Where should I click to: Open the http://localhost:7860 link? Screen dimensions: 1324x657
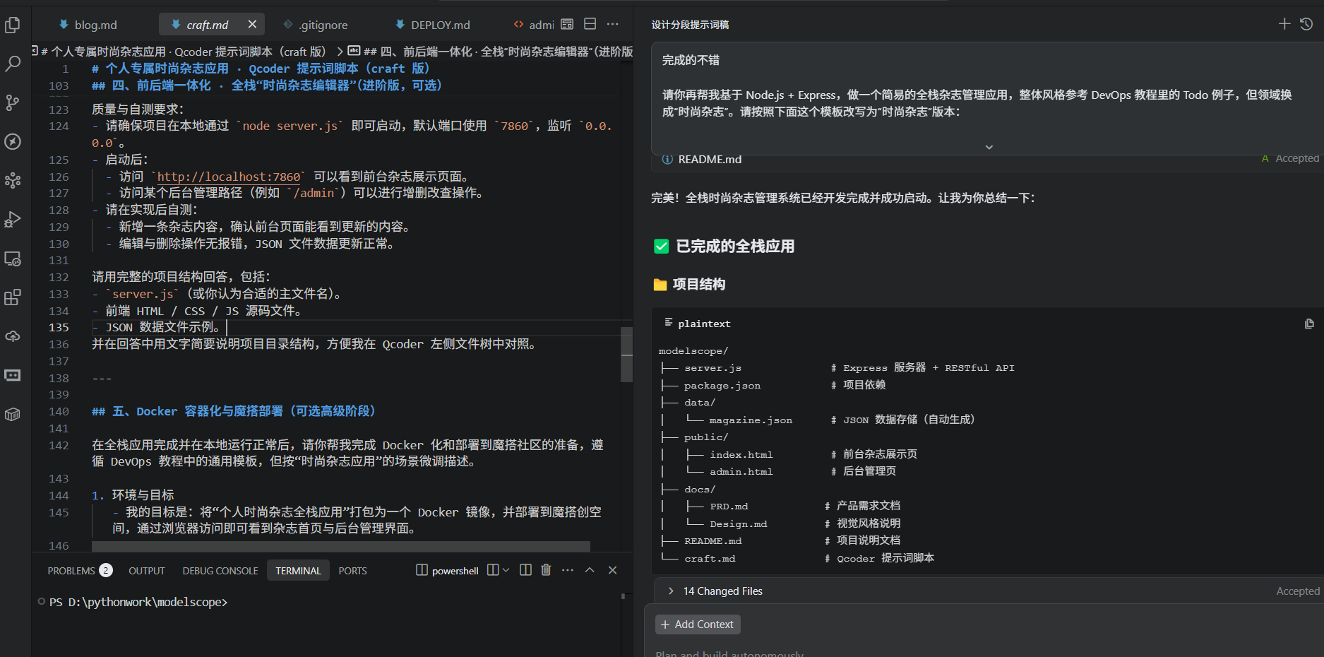(x=227, y=176)
